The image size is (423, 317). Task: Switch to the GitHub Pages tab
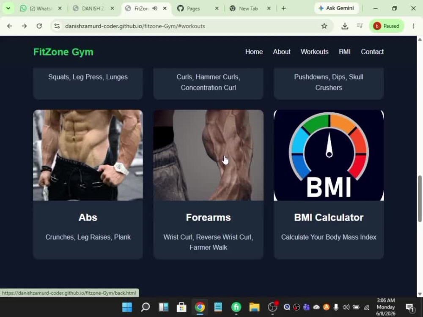193,8
